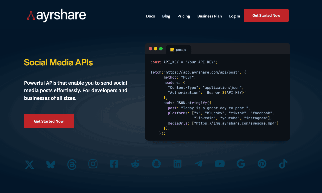This screenshot has width=322, height=193.
Task: Click the Ayrshare logo
Action: [56, 15]
